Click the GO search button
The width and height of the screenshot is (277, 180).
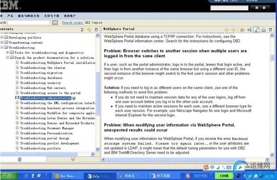[x=55, y=23]
